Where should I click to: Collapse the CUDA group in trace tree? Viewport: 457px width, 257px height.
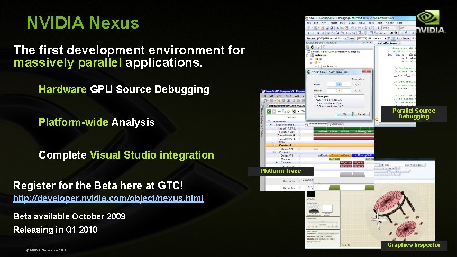tap(273, 142)
